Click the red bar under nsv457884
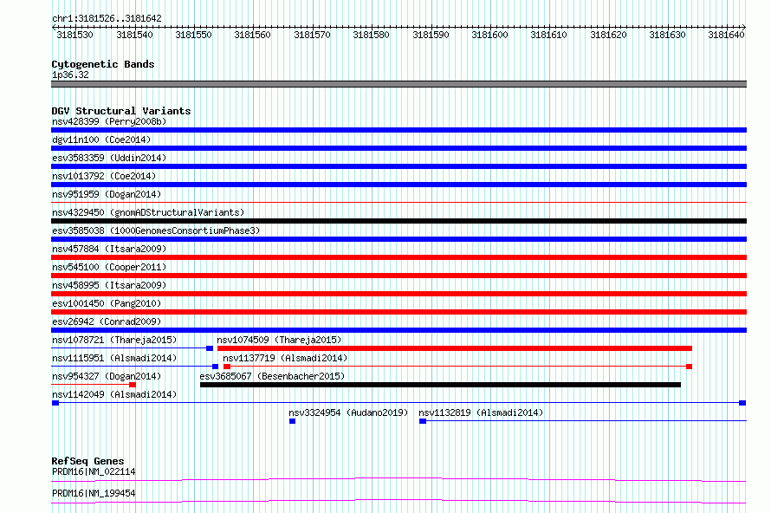Screen dimensions: 771x513 tap(398, 257)
